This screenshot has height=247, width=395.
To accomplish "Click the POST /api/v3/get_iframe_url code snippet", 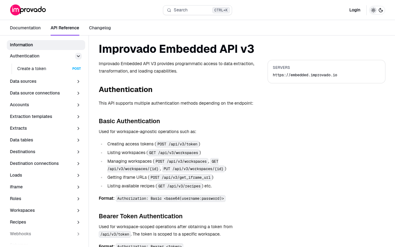I will (181, 178).
